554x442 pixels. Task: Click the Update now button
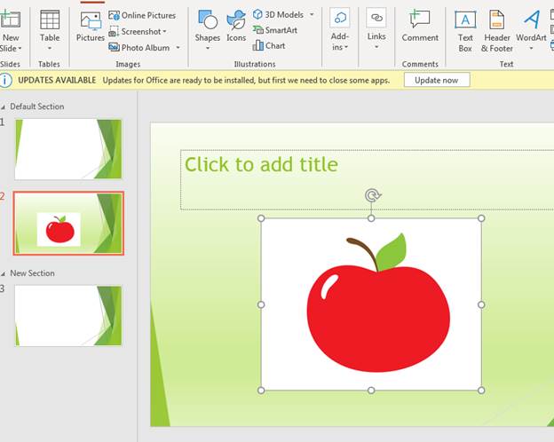(437, 80)
